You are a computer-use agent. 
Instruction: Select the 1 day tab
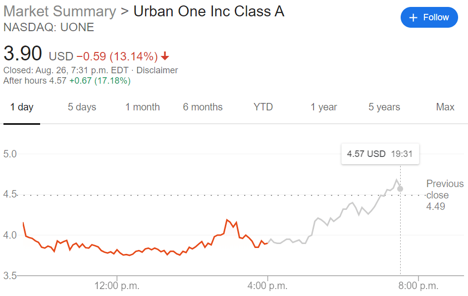pos(22,107)
